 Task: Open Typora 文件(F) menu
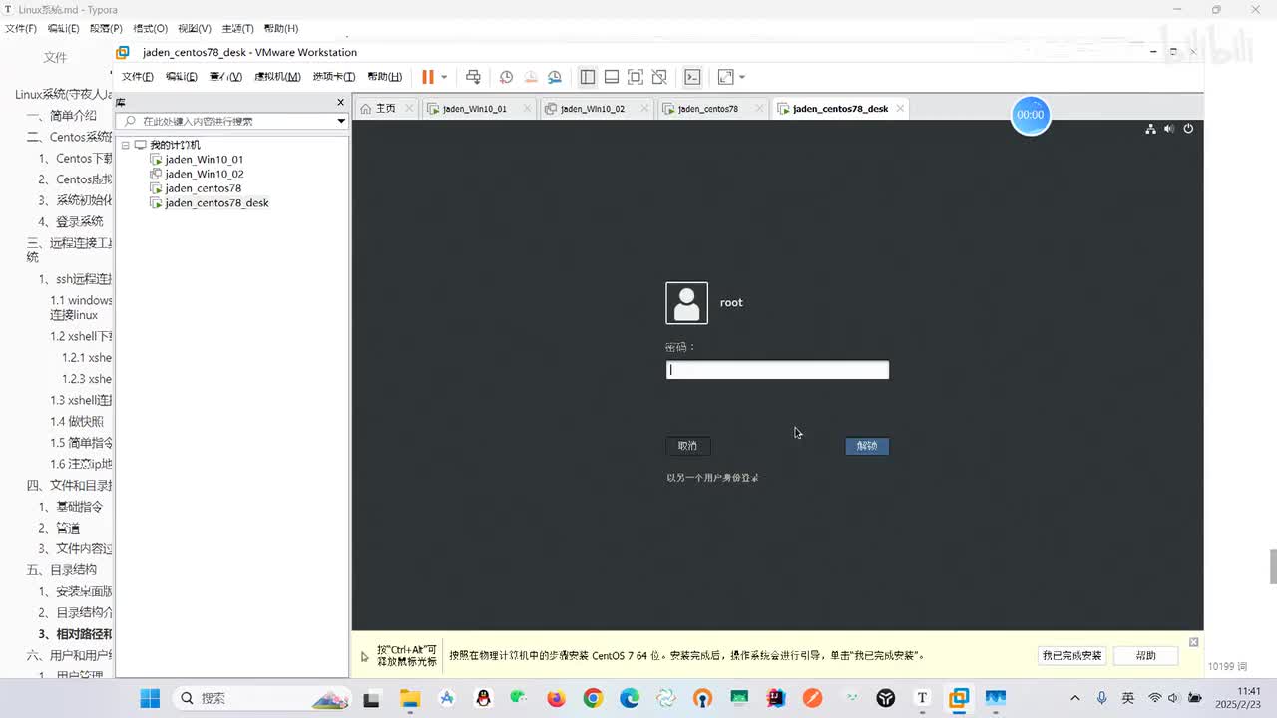20,29
